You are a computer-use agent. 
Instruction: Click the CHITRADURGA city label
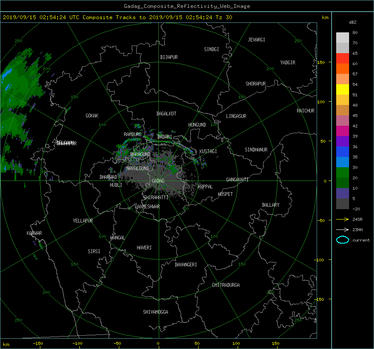[226, 285]
